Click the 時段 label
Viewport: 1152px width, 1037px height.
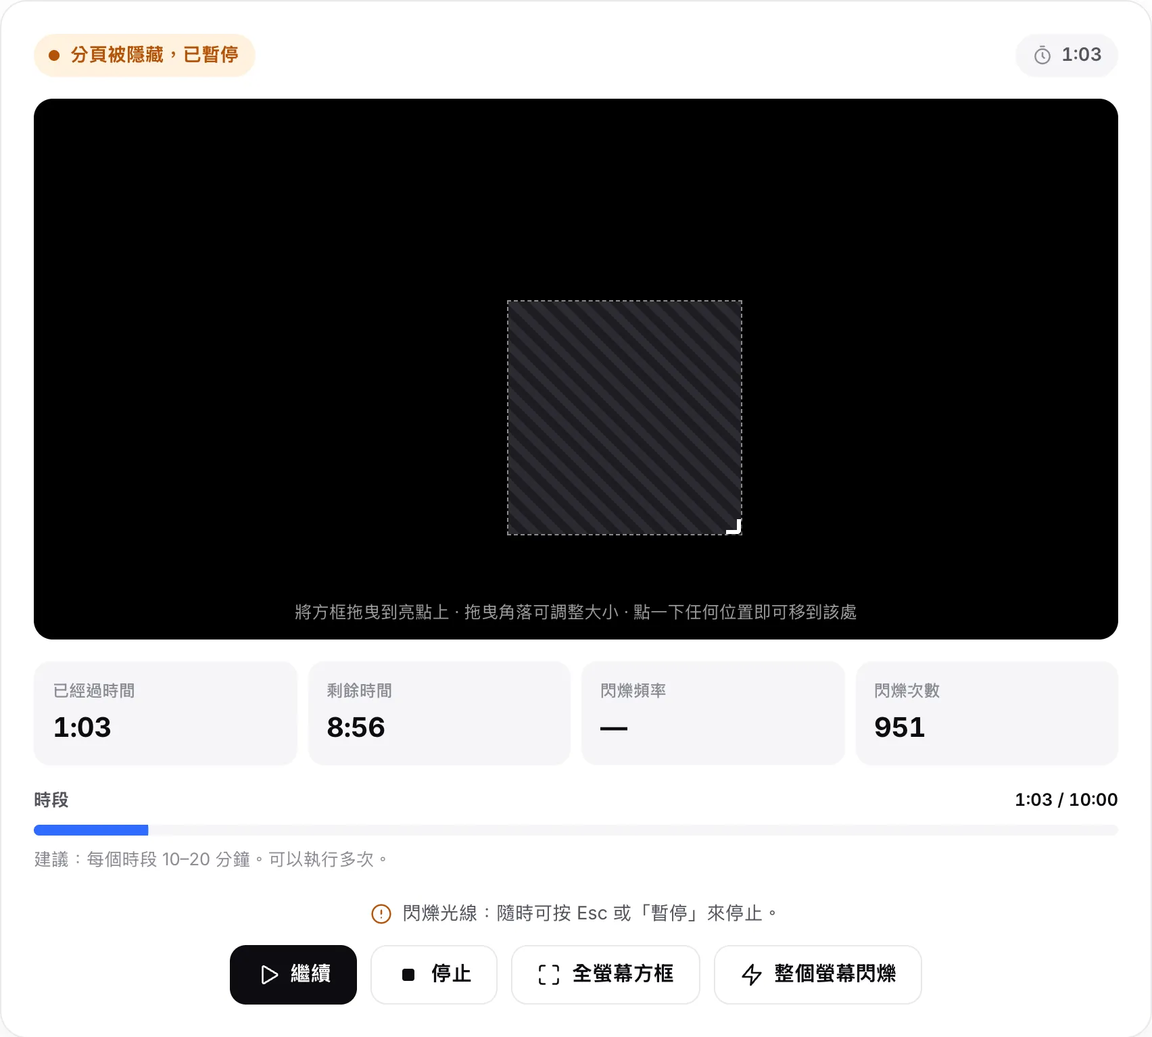[51, 800]
